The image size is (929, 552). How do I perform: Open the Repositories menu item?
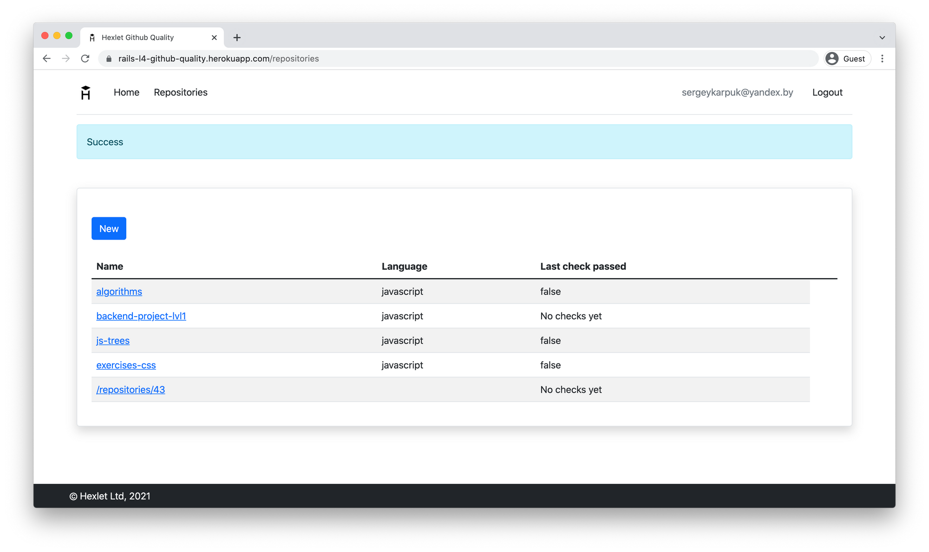pos(181,92)
